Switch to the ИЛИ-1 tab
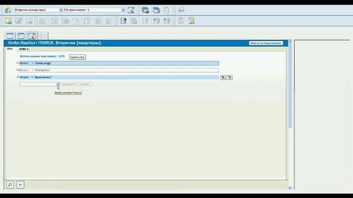This screenshot has height=198, width=353. 24,49
